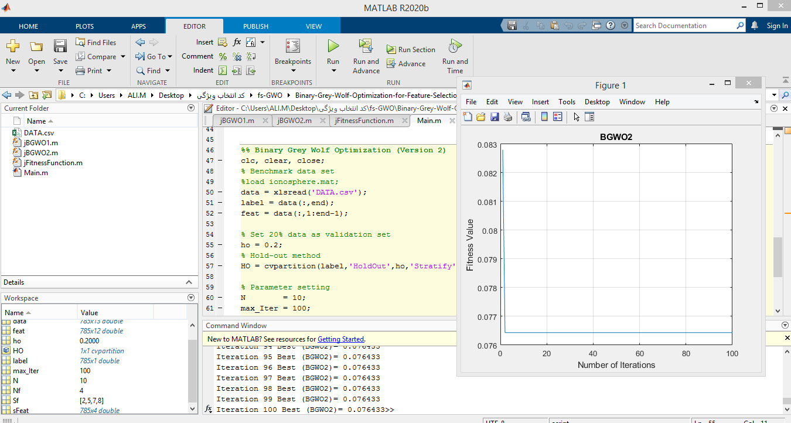This screenshot has height=423, width=791.
Task: Uncomment lines using the crossed percent icon
Action: point(237,56)
